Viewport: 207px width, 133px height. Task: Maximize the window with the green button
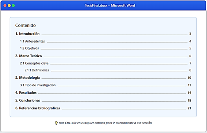(x=14, y=5)
